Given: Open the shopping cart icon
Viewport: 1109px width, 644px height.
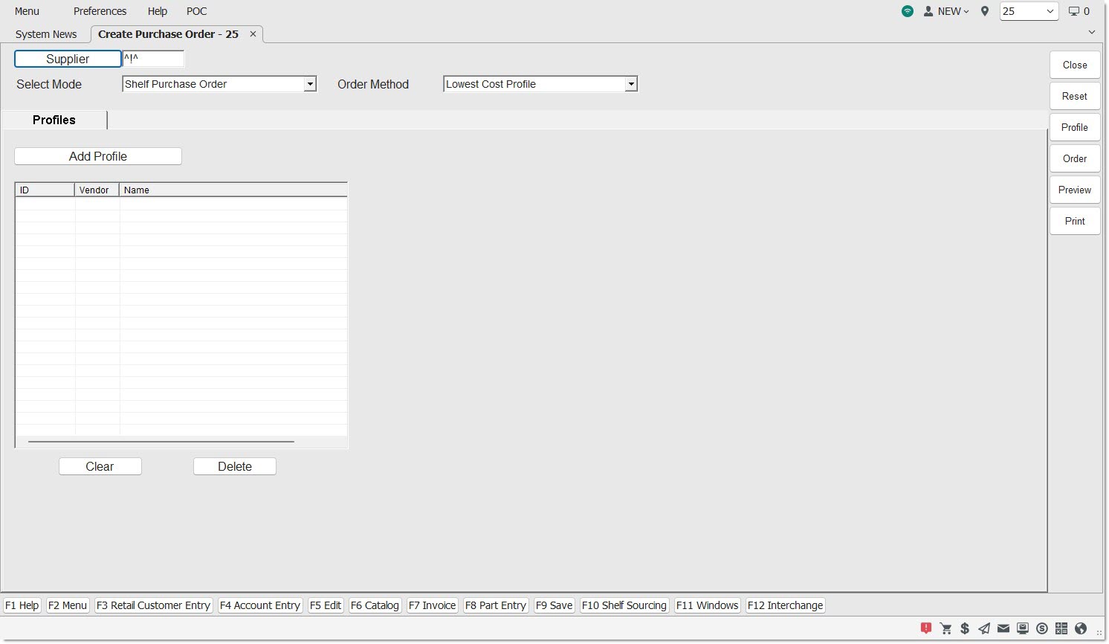Looking at the screenshot, I should coord(945,628).
